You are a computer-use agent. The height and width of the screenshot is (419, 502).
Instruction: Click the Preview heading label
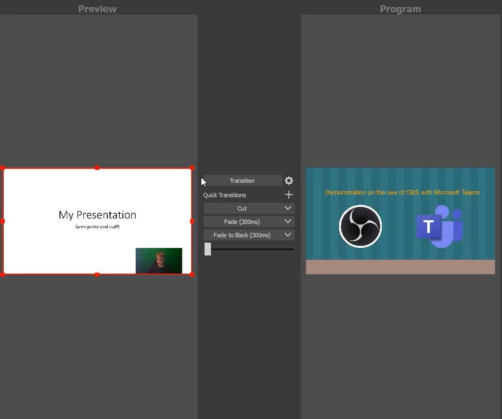pos(97,9)
